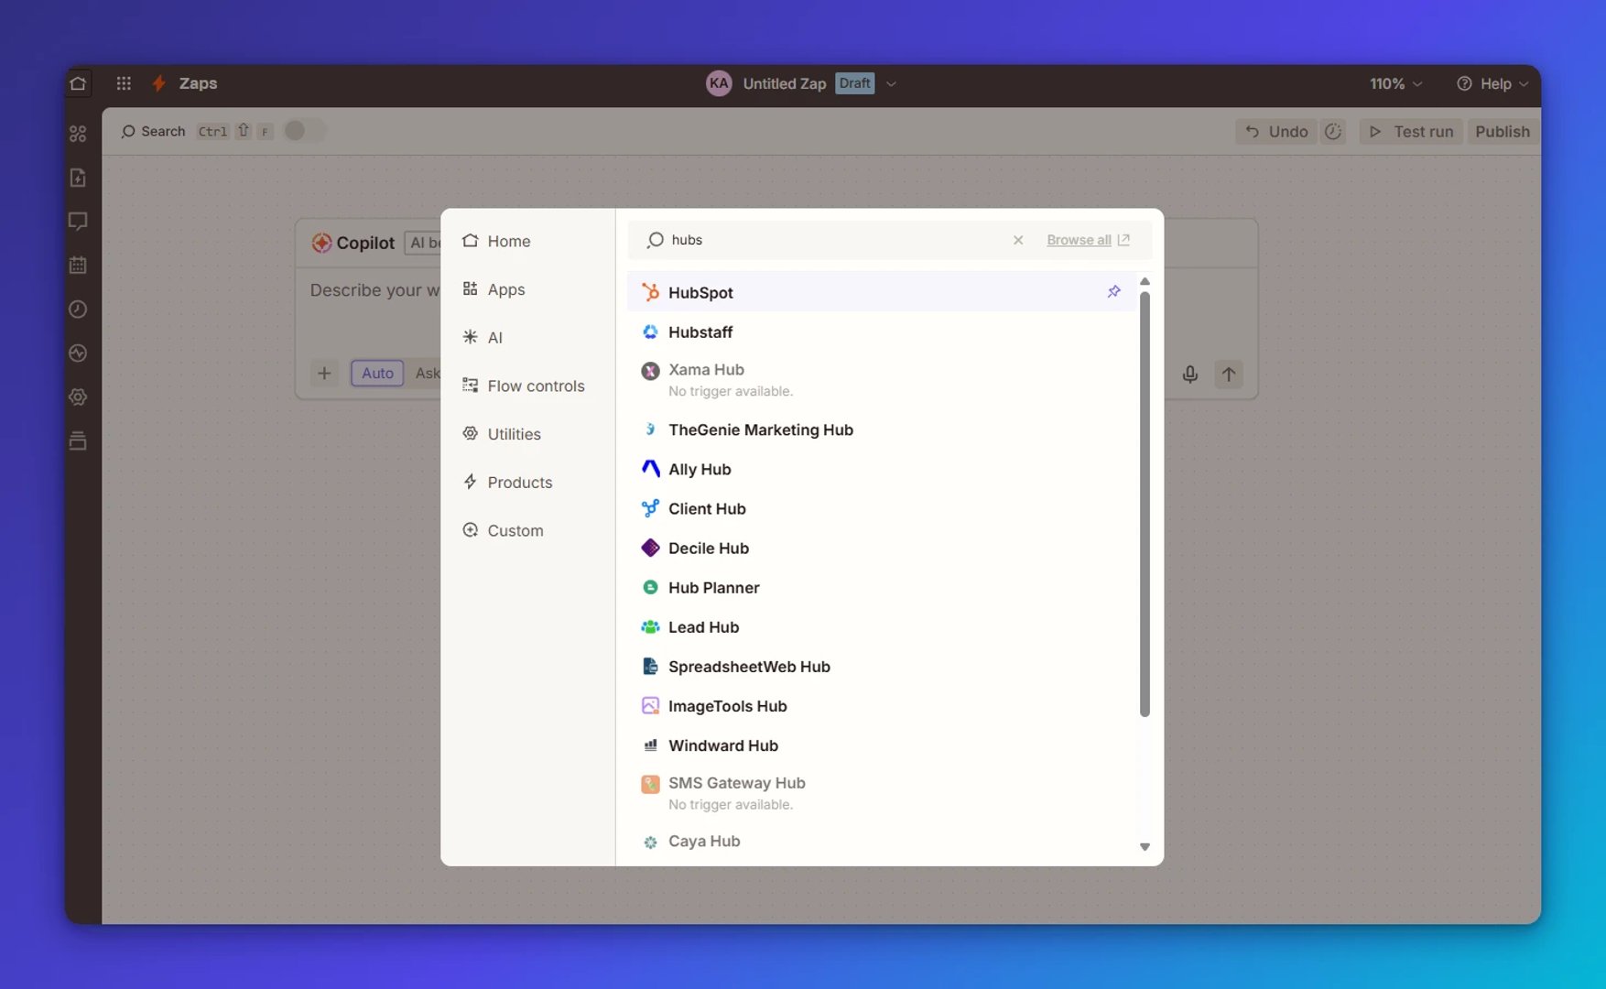This screenshot has height=989, width=1606.
Task: Click the Undo button
Action: click(x=1275, y=132)
